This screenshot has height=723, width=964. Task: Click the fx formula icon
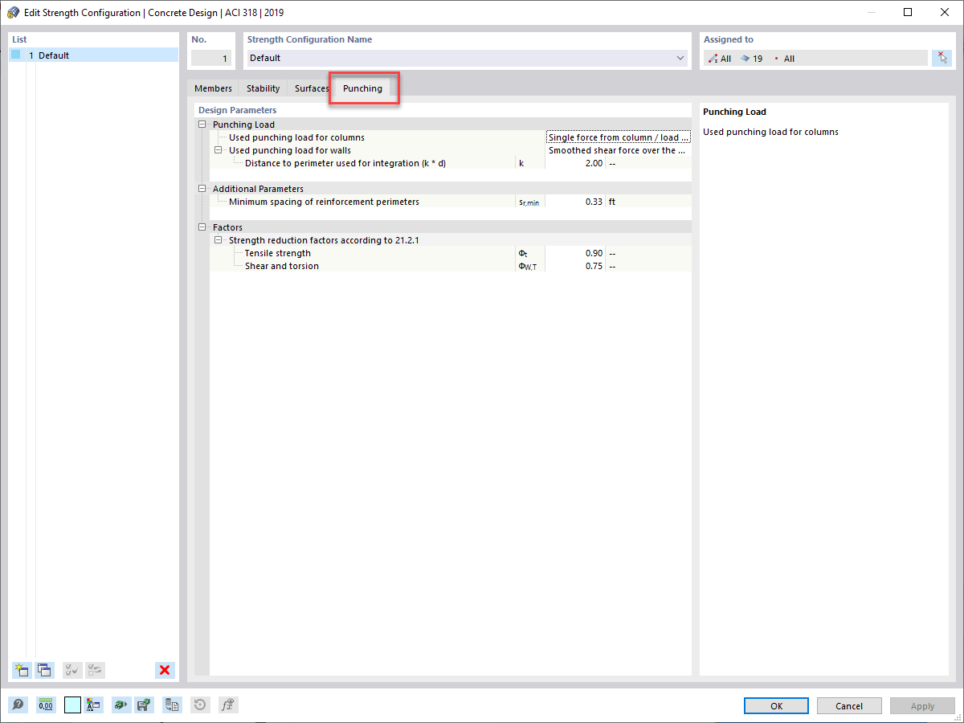click(x=228, y=705)
